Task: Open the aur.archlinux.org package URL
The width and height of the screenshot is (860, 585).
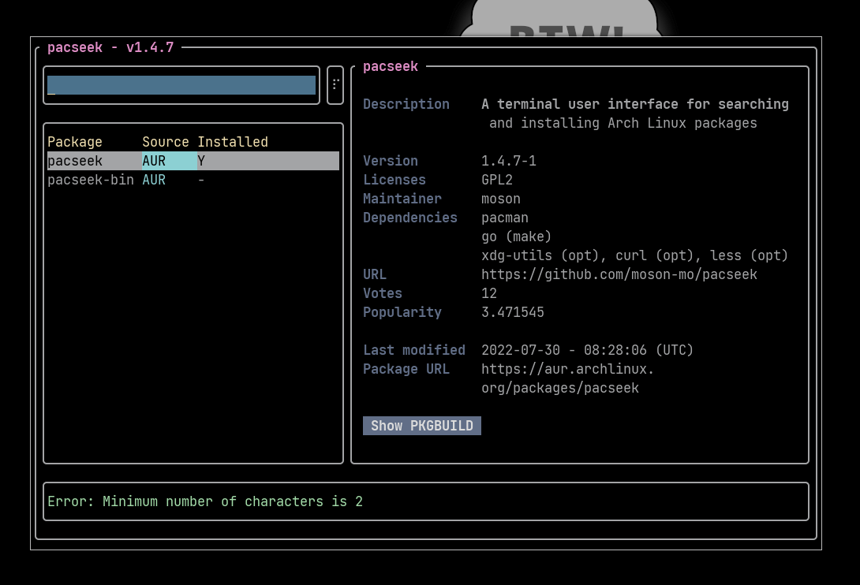Action: click(567, 378)
